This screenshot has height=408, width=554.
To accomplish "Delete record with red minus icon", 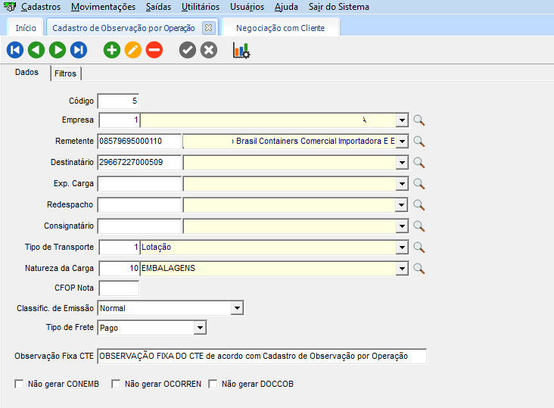I will coord(154,50).
